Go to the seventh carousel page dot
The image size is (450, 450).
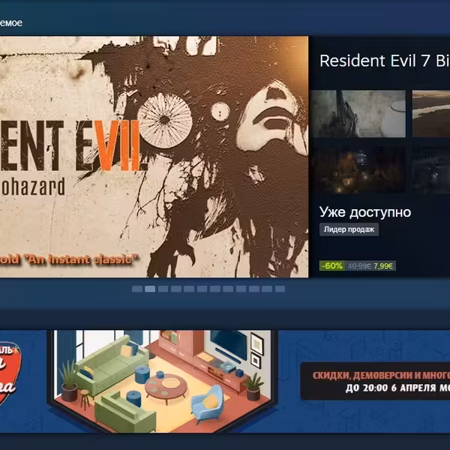(215, 289)
